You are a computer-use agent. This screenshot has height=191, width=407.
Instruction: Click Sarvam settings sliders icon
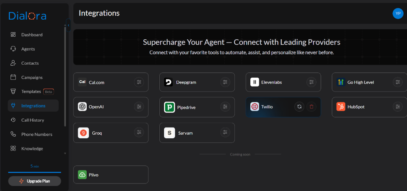(225, 132)
